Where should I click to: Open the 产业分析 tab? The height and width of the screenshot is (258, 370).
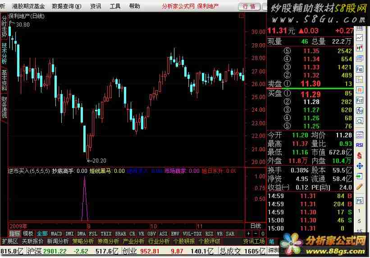click(133, 241)
